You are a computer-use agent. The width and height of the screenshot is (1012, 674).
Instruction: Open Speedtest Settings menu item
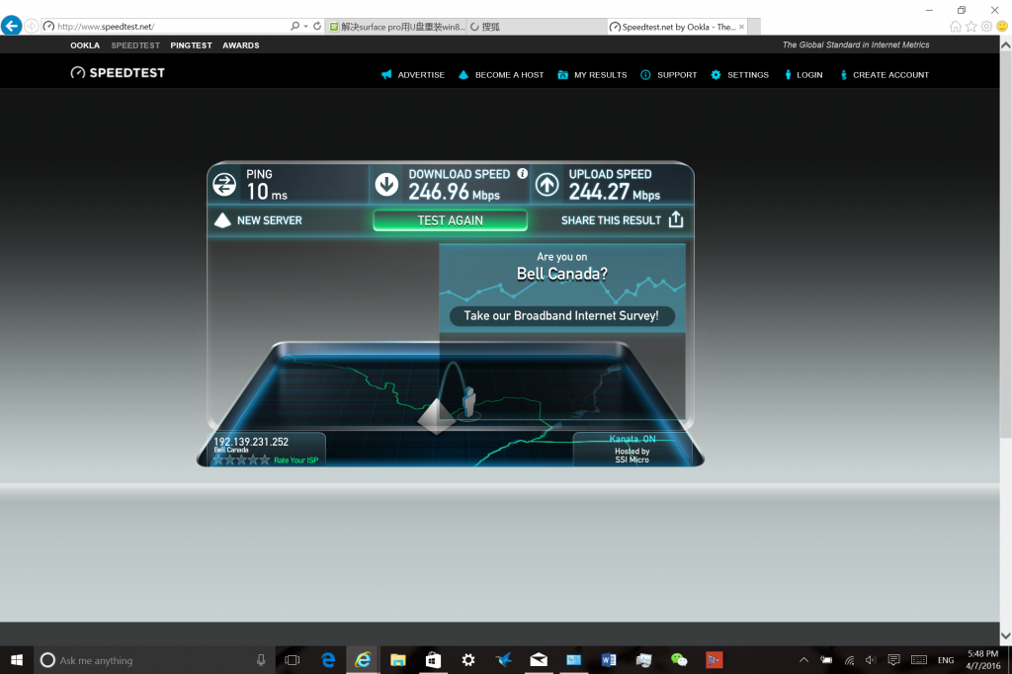tap(739, 75)
